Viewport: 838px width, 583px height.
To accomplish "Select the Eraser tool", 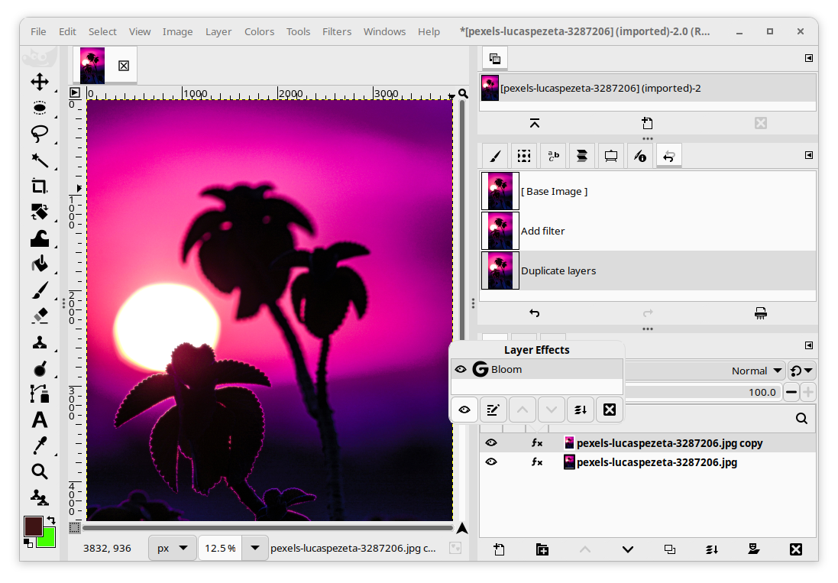I will click(x=40, y=316).
